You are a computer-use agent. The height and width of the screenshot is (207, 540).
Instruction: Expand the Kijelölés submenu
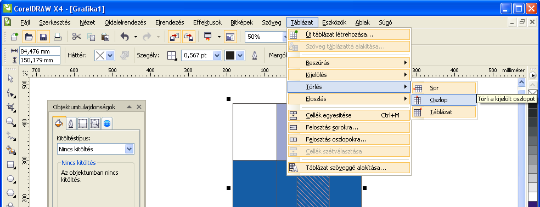349,75
